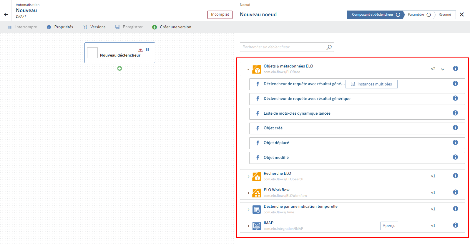Click the ELO Workflow component icon
The image size is (470, 244).
click(257, 193)
